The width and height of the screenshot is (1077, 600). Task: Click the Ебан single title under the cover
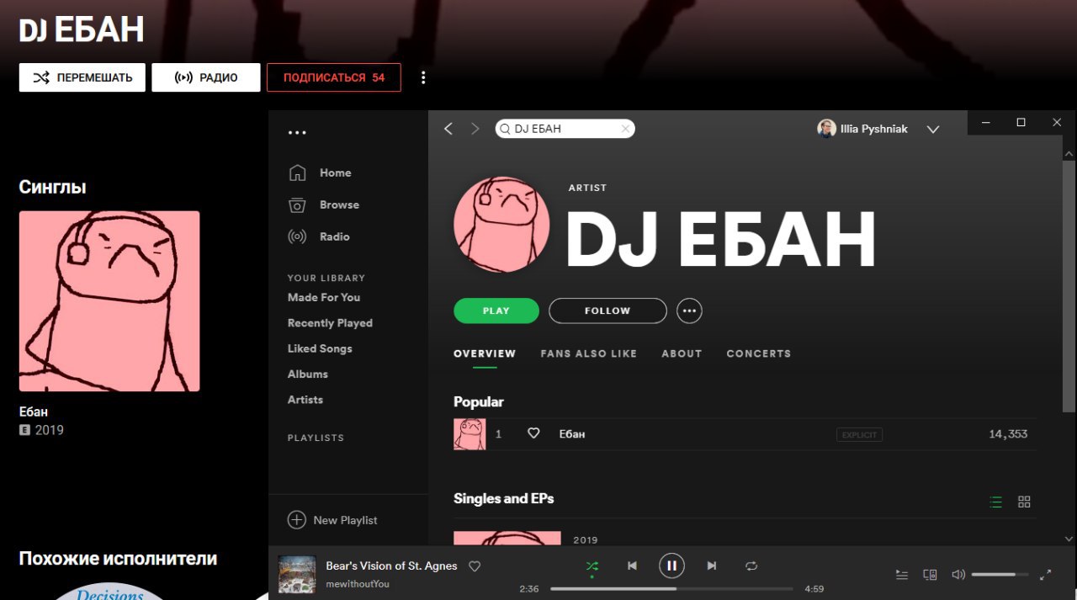pos(34,412)
